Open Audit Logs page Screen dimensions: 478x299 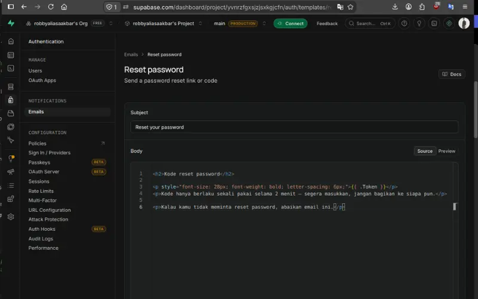tap(41, 239)
